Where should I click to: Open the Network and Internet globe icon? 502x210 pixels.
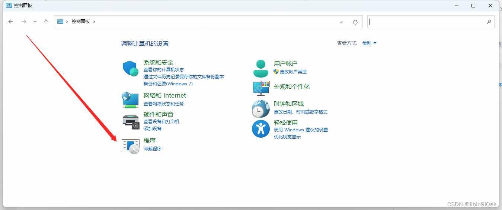pos(131,100)
